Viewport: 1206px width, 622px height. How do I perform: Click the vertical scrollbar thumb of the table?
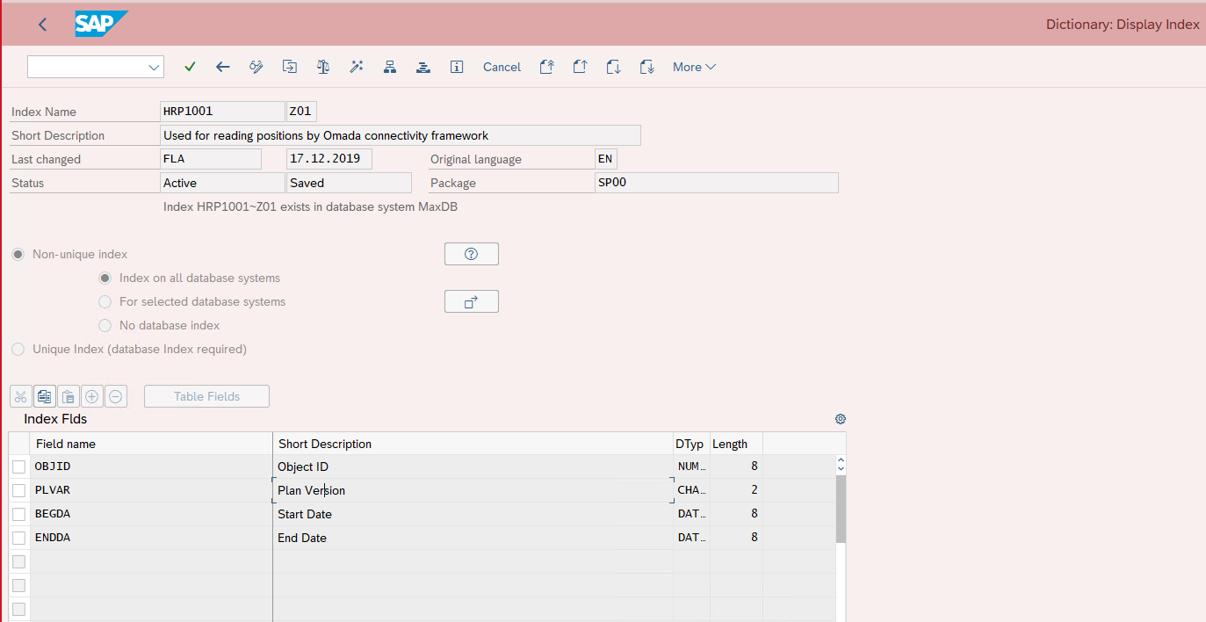click(x=841, y=509)
